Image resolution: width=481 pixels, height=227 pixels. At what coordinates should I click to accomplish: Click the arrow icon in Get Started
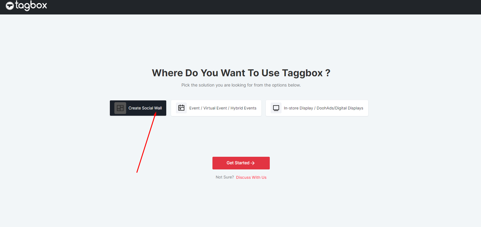click(x=253, y=163)
